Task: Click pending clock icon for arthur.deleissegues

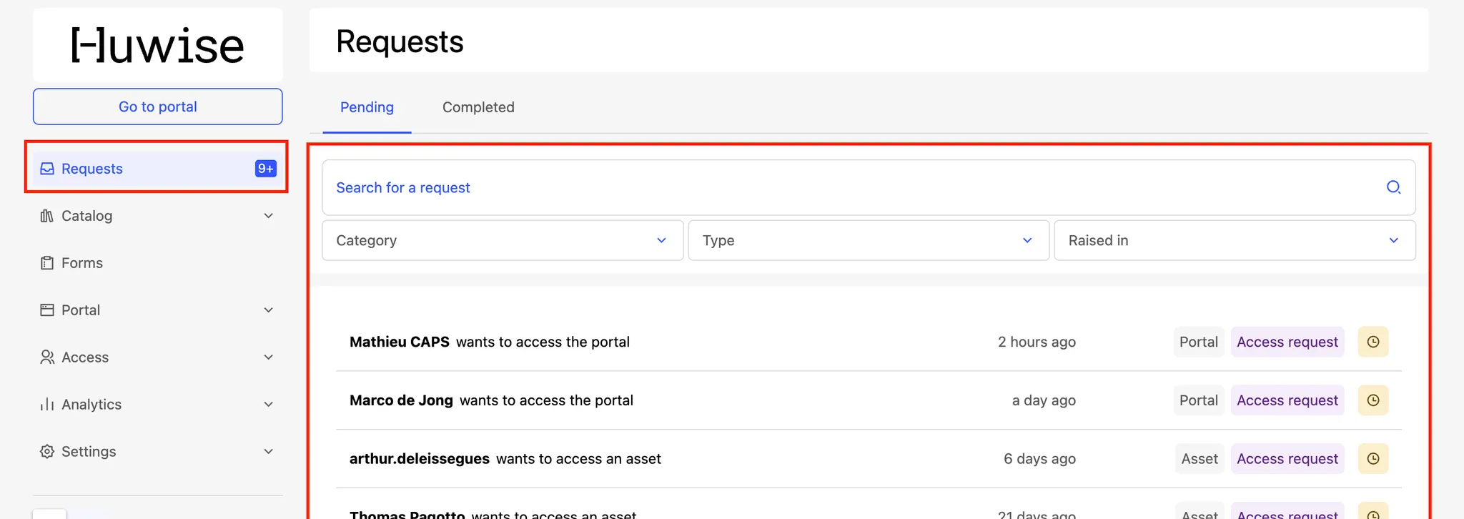Action: pos(1372,459)
